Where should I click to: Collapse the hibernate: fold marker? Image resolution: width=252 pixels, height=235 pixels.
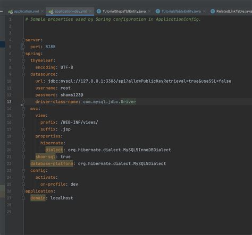click(23, 143)
